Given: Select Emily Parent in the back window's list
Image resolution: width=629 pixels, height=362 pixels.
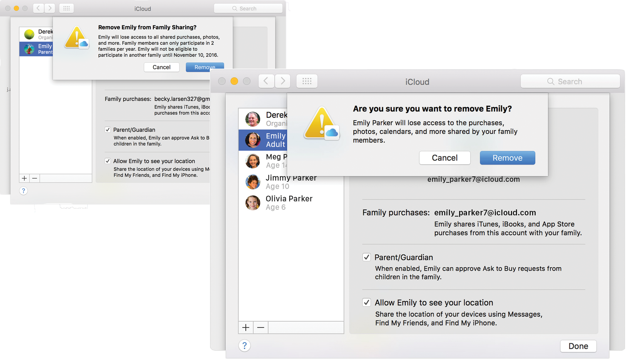Looking at the screenshot, I should [x=36, y=49].
